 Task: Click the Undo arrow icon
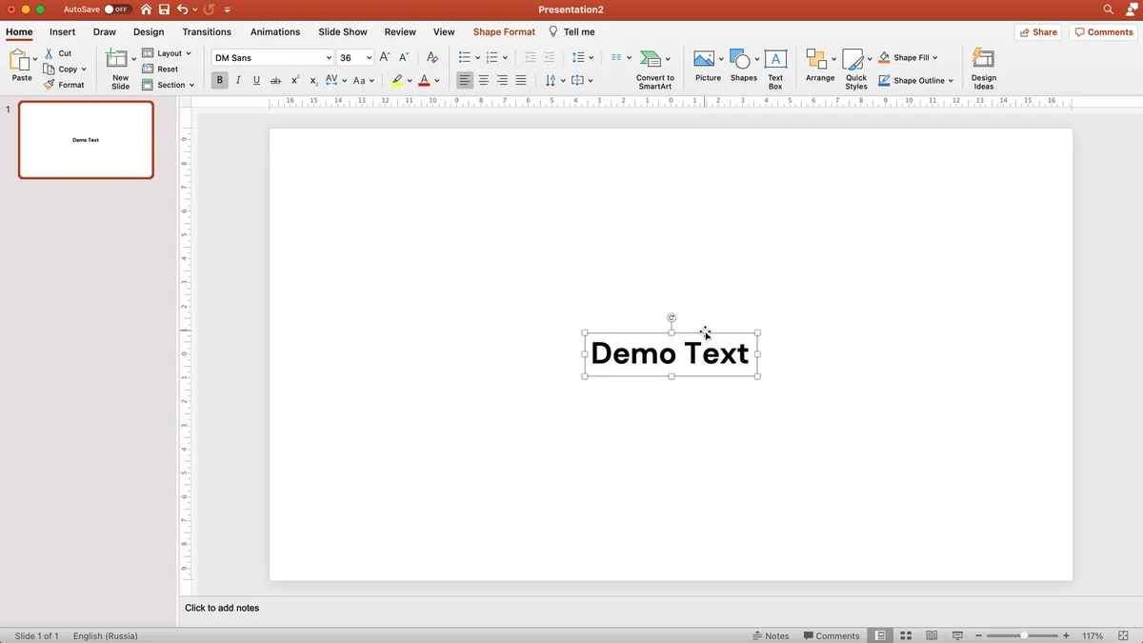[182, 10]
